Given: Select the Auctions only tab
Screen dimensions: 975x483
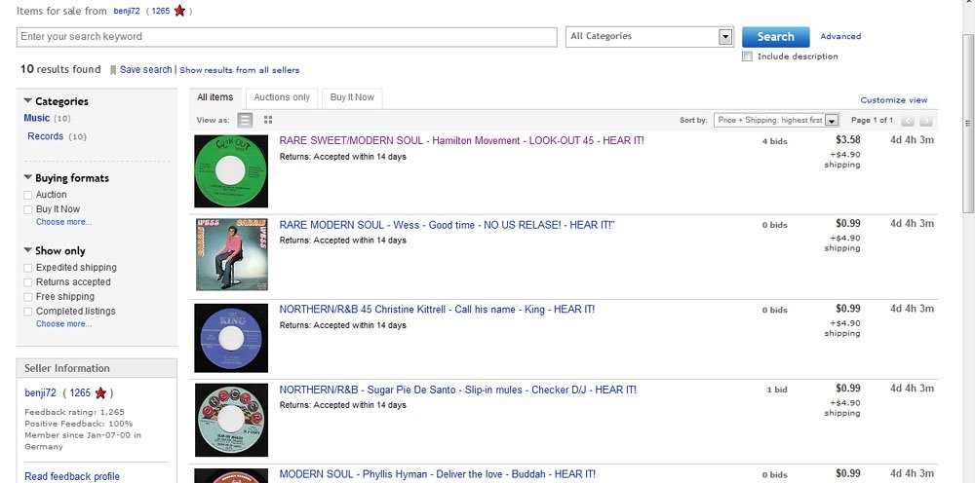Looking at the screenshot, I should pos(282,97).
